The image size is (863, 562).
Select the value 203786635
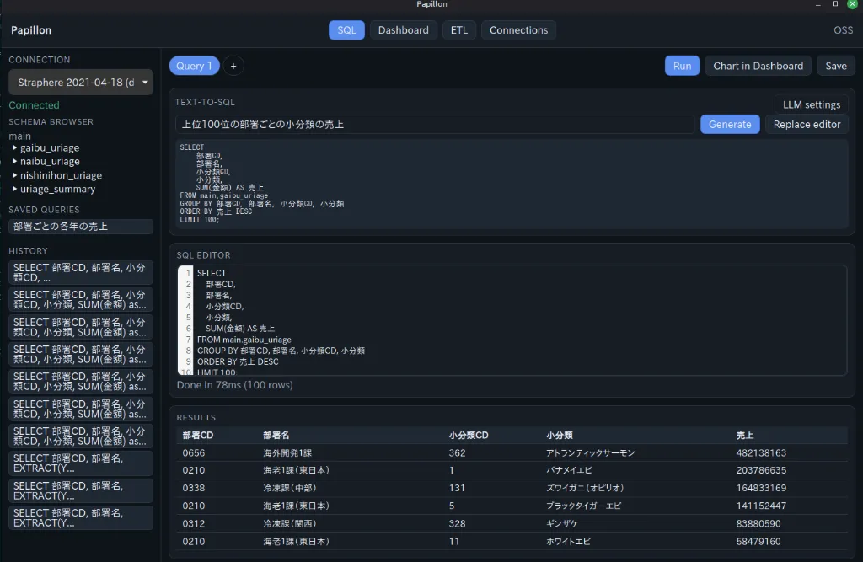761,471
